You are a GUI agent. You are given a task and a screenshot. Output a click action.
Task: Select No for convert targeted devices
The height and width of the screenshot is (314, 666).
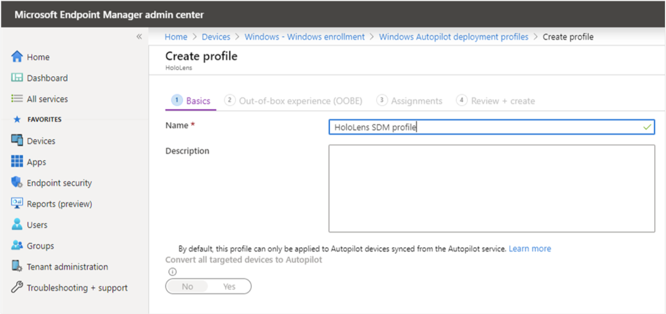point(188,287)
